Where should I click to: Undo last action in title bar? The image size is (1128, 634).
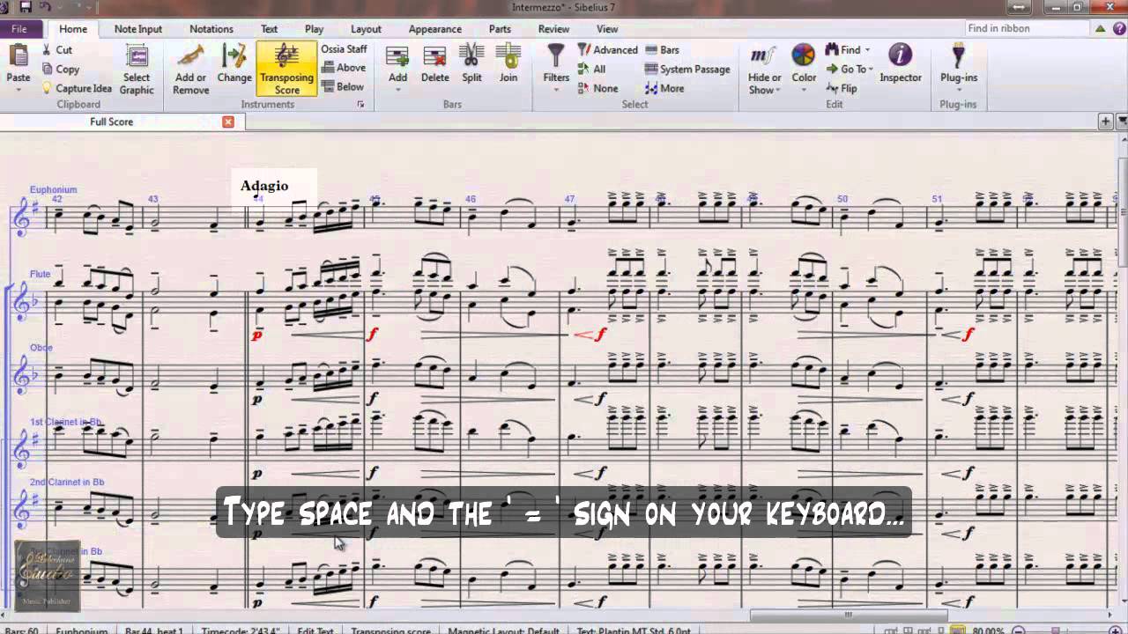(45, 7)
